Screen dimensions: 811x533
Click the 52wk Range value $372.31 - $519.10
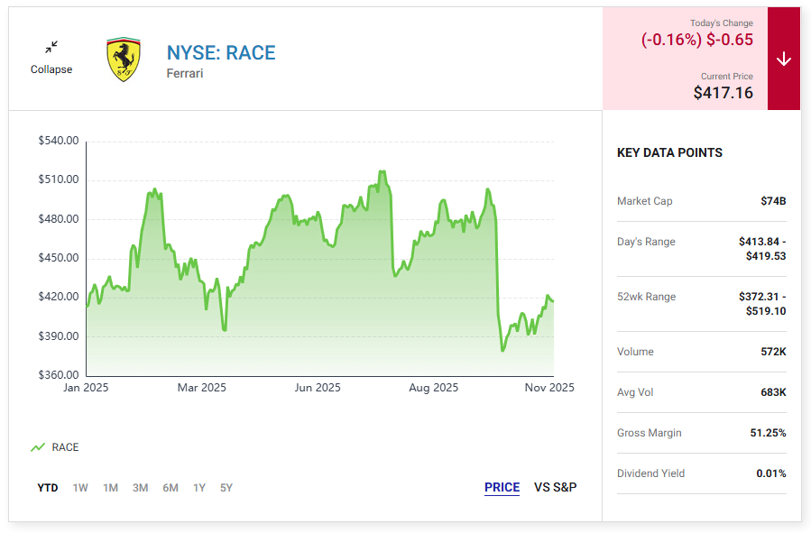[762, 304]
